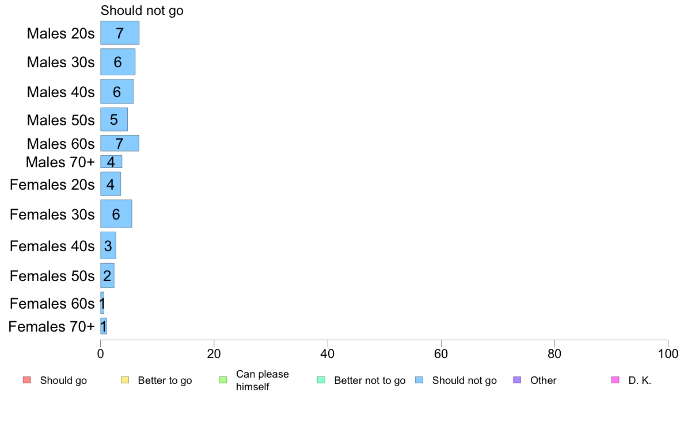Click the Males 20s bar

[x=120, y=33]
